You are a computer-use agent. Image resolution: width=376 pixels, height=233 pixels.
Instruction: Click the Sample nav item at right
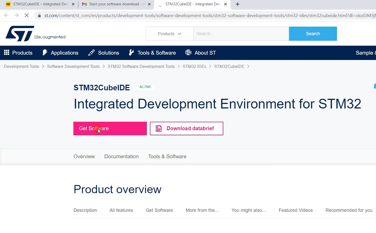(x=366, y=53)
